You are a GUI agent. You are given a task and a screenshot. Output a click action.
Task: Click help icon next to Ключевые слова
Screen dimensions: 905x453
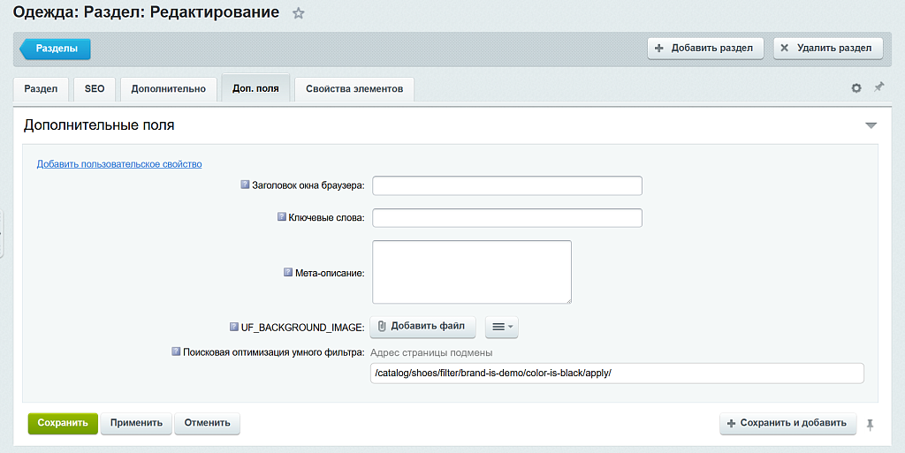click(282, 217)
